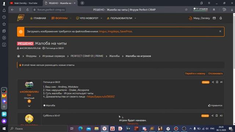Switch to the Mak Derskiy - YouTube tab
This screenshot has width=235, height=132.
pyautogui.click(x=25, y=3)
